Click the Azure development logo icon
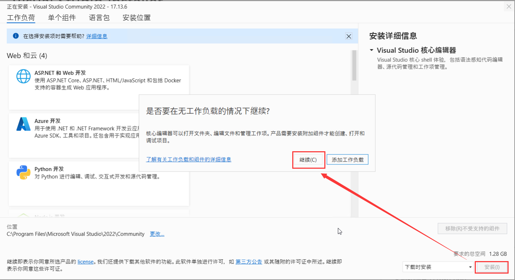This screenshot has width=515, height=280. (24, 124)
